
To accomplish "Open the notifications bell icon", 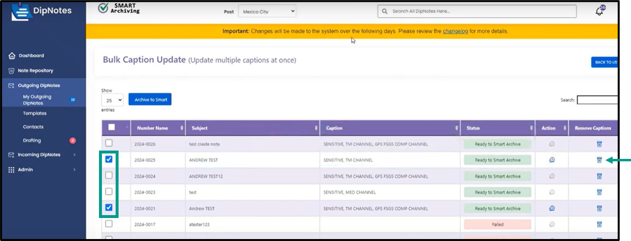I will (600, 11).
